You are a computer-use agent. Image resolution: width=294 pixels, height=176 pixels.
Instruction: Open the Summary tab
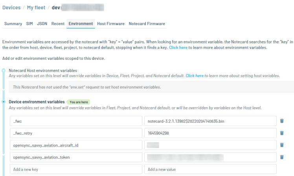pos(13,24)
